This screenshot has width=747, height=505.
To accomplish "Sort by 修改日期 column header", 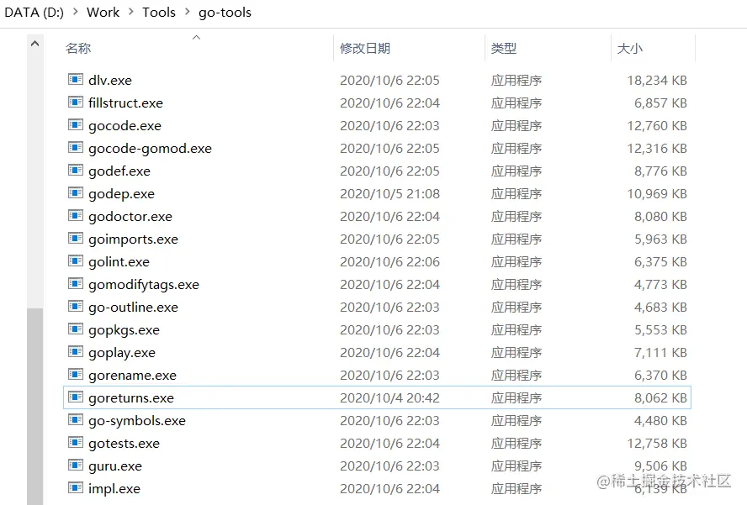I will [365, 48].
